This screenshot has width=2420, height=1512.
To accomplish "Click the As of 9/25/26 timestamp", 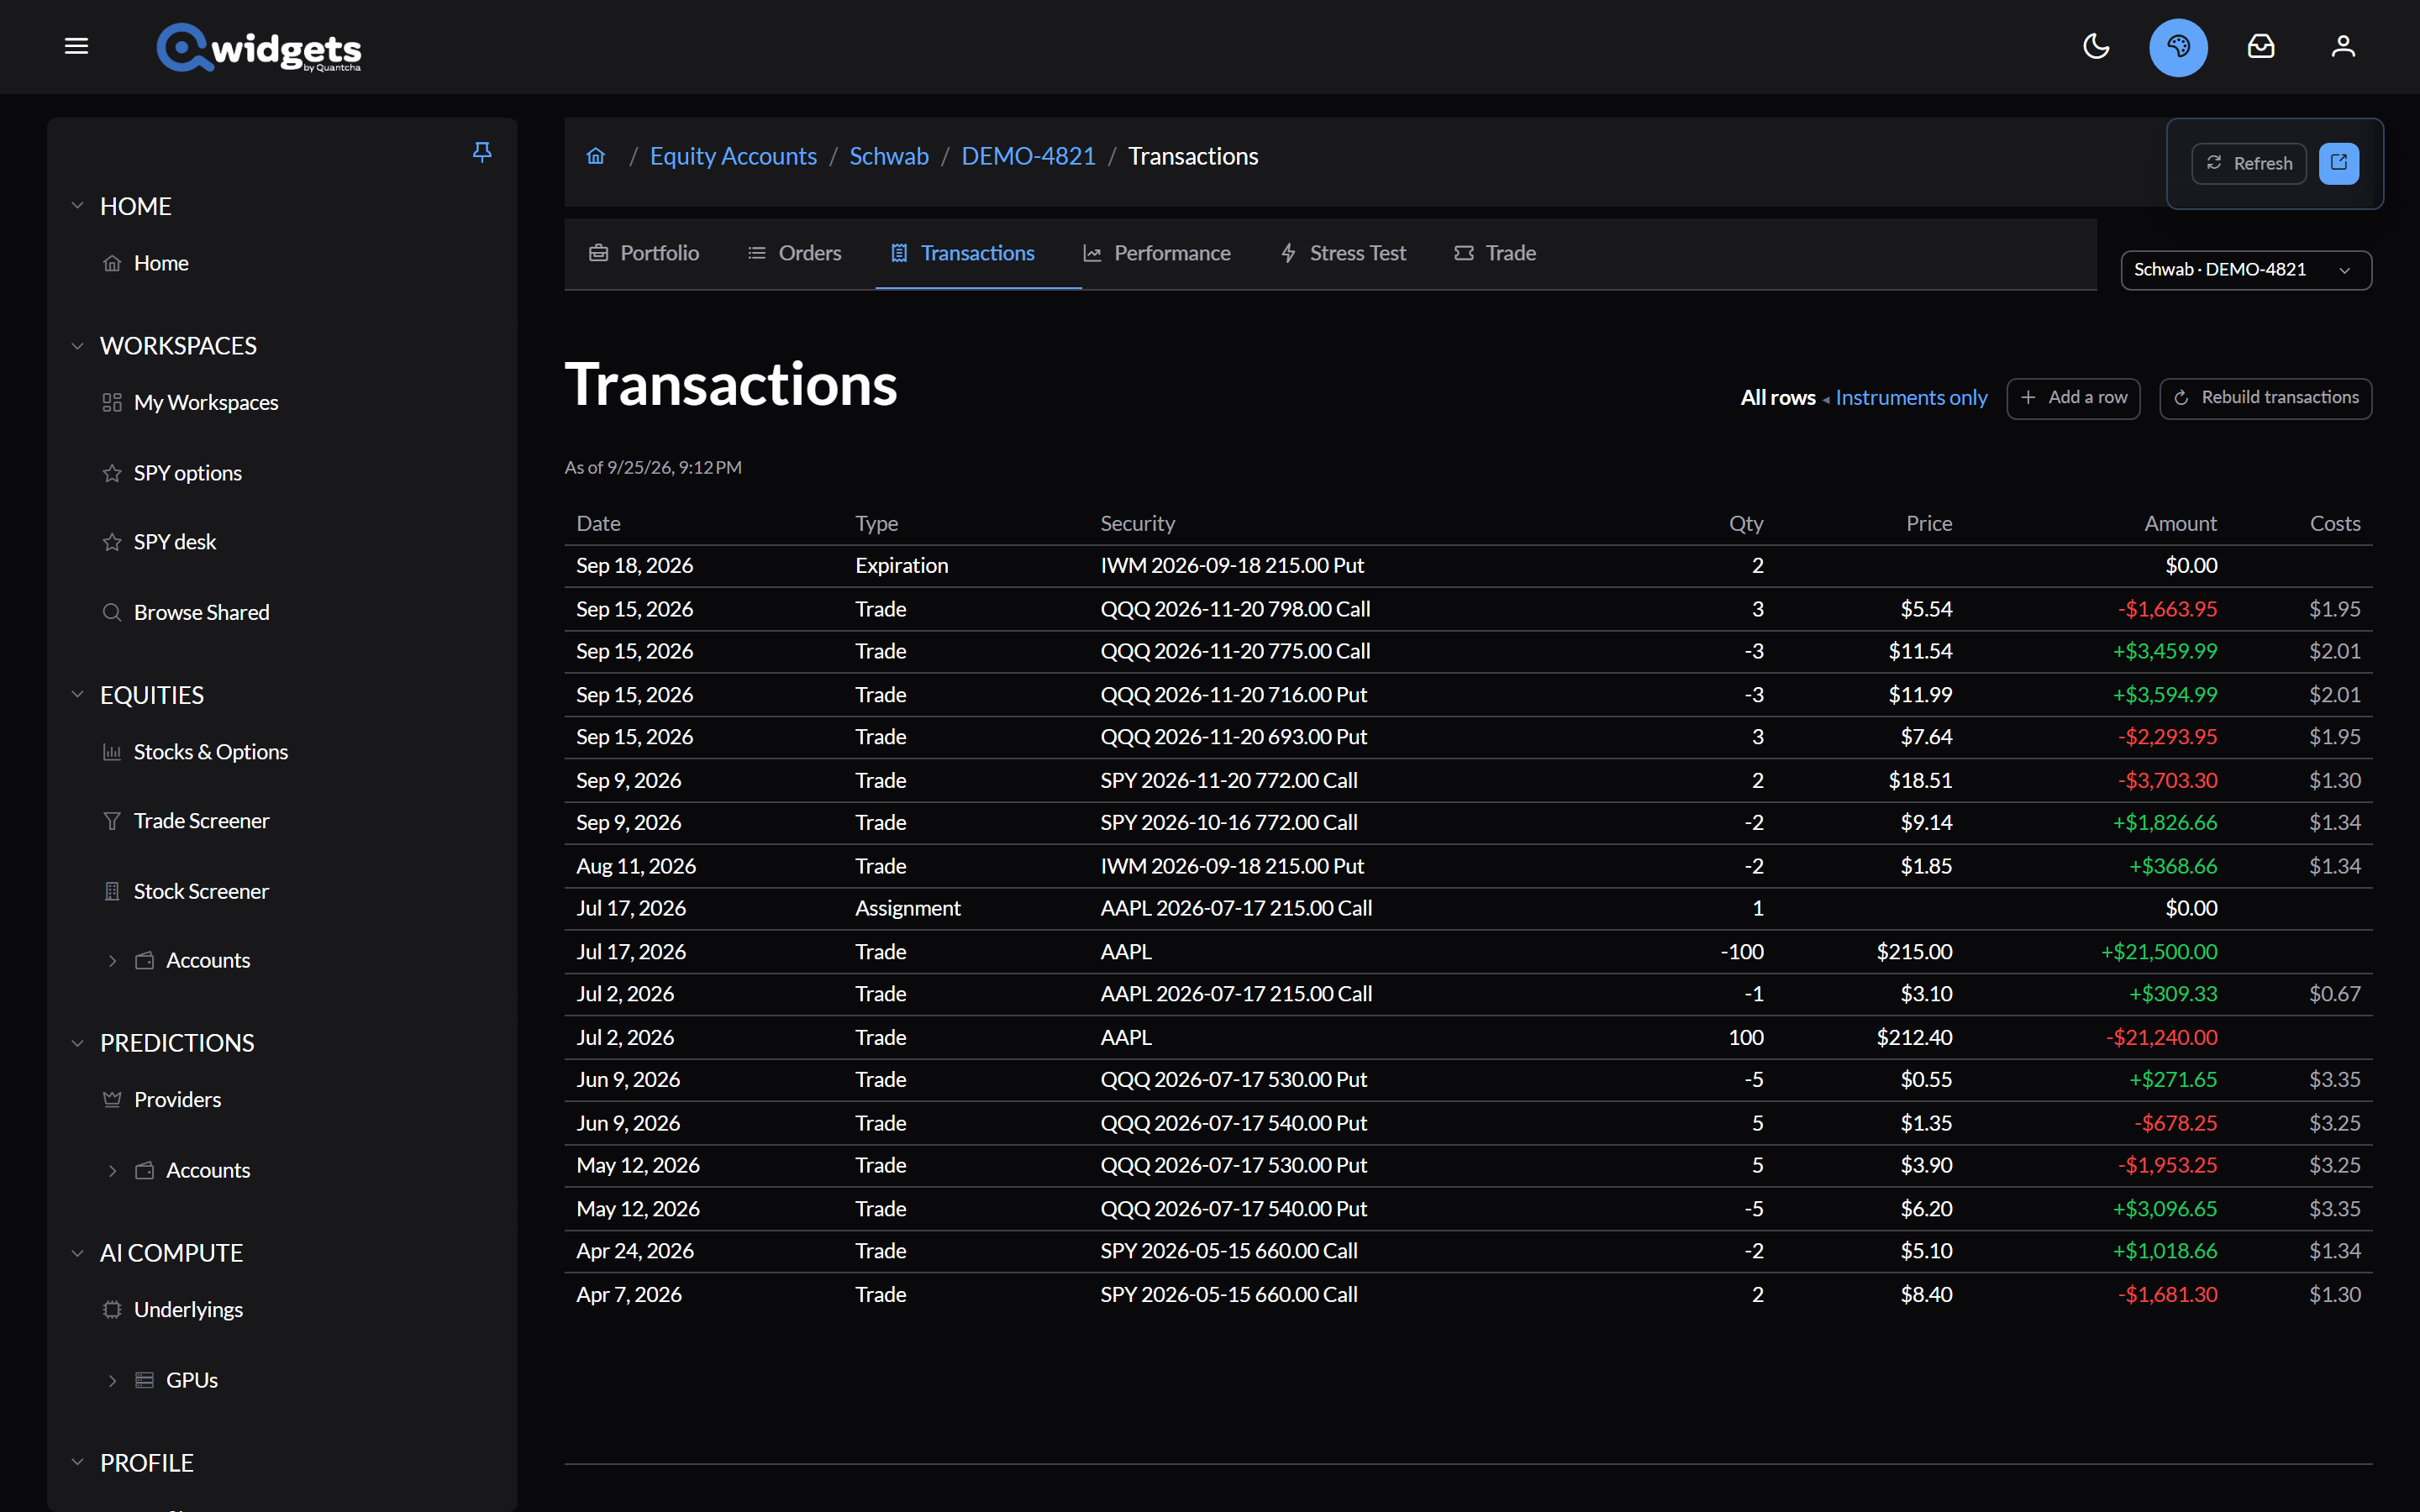I will [653, 467].
